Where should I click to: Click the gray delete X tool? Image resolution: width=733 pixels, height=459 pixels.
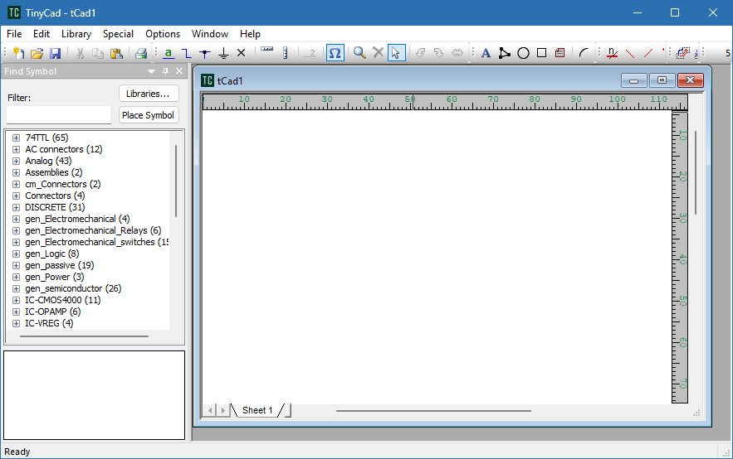[379, 53]
